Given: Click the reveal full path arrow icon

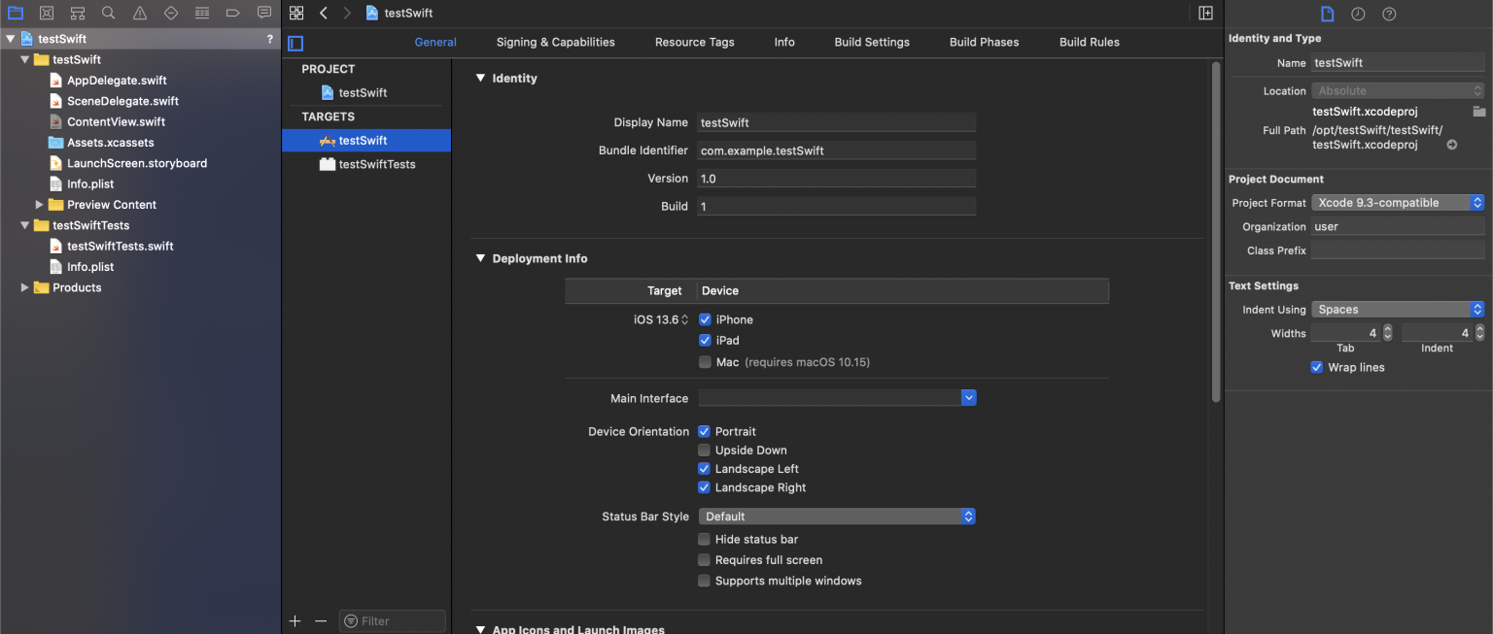Looking at the screenshot, I should (1452, 145).
